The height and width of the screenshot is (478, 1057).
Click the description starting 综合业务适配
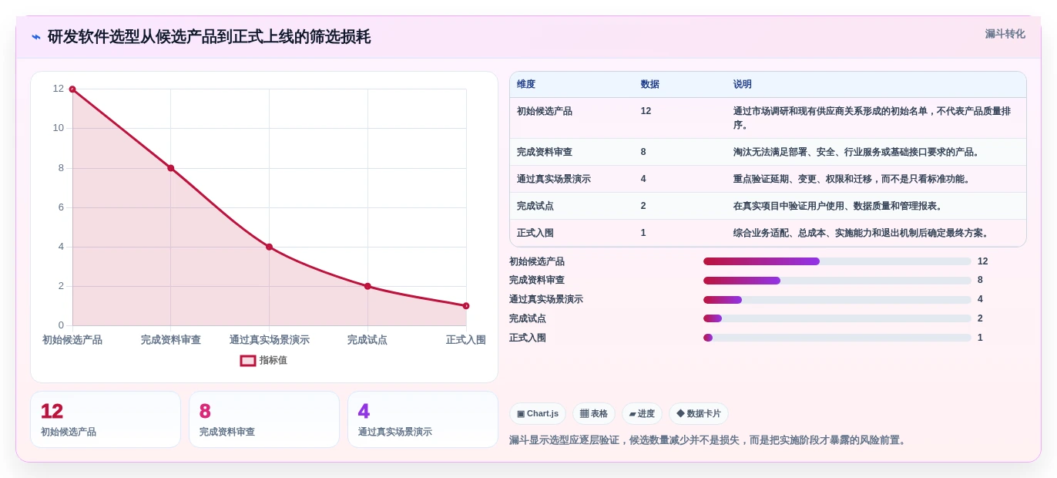[x=862, y=233]
